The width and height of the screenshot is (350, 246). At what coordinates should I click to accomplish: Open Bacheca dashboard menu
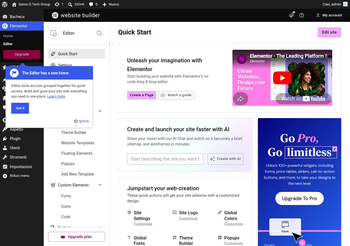coord(22,17)
